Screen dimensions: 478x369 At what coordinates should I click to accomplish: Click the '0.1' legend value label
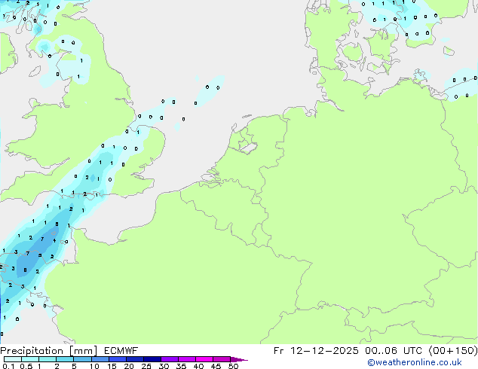click(8, 366)
